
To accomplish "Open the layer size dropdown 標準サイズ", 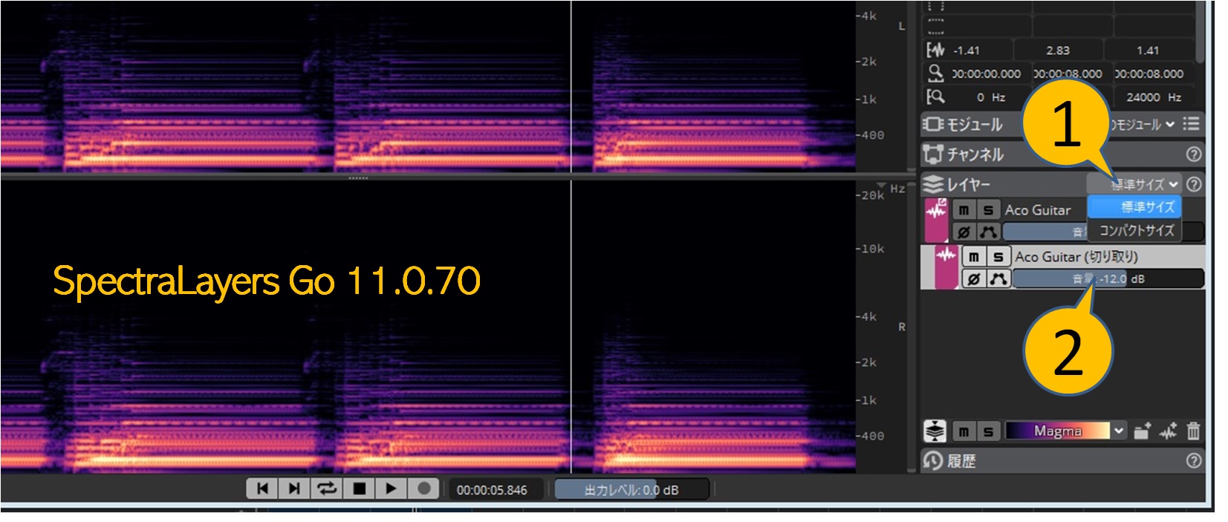I will coord(1134,184).
